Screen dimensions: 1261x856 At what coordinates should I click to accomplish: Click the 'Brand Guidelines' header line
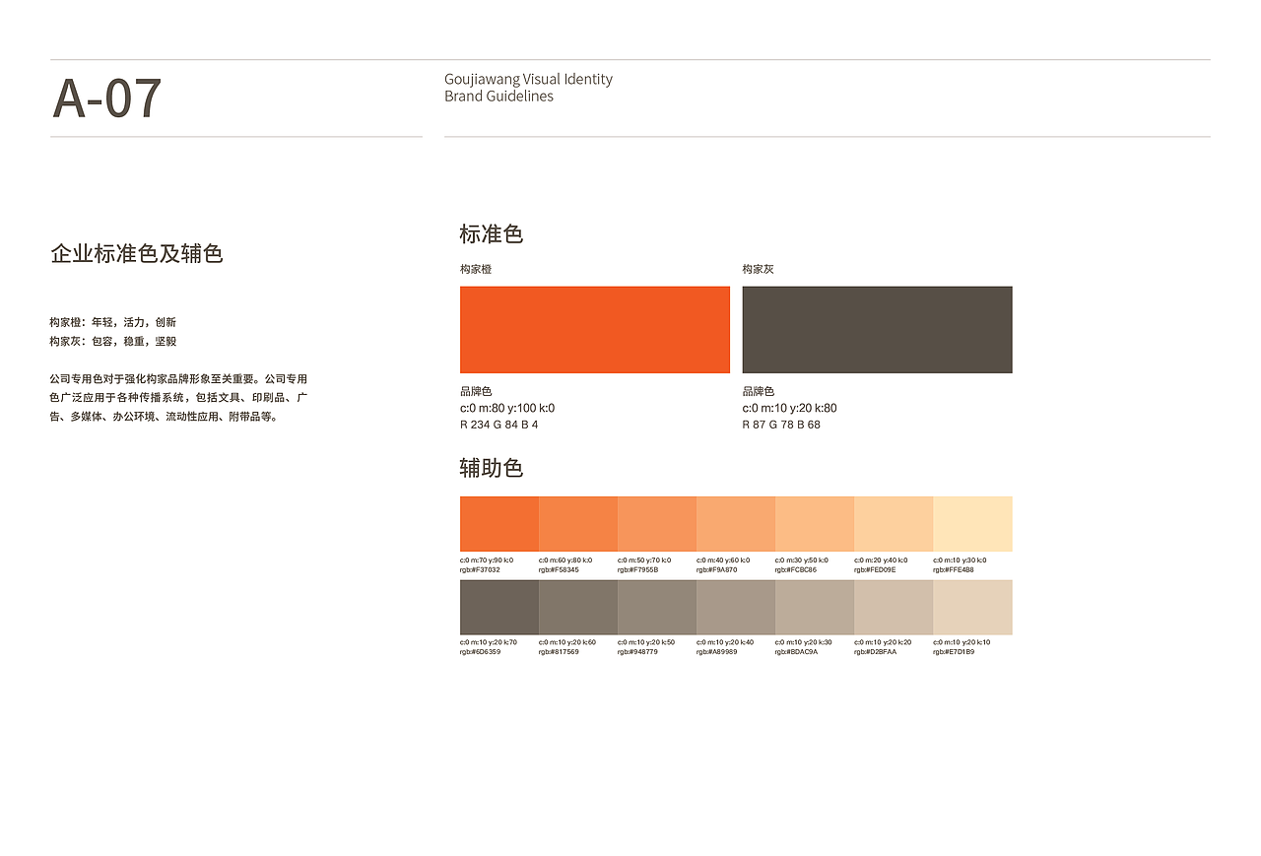498,97
